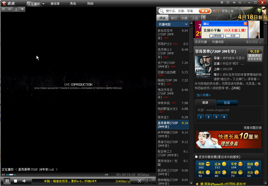Image resolution: width=268 pixels, height=186 pixels.
Task: Click the pin icon in video top-left toolbar
Action: pyautogui.click(x=22, y=9)
